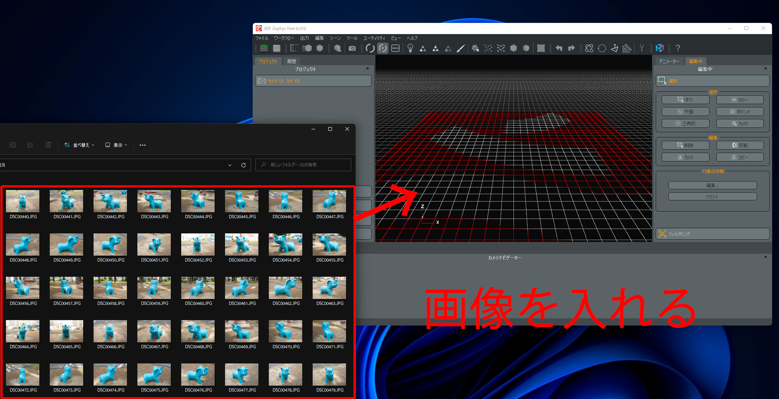Toggle the lightbulb lighting icon
This screenshot has height=399, width=779.
tap(410, 48)
